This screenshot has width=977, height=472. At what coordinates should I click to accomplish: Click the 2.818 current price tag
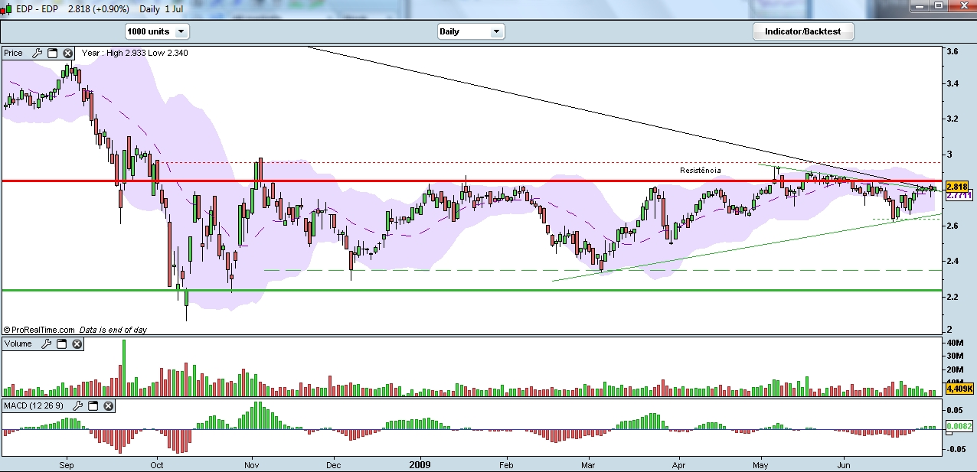coord(957,187)
